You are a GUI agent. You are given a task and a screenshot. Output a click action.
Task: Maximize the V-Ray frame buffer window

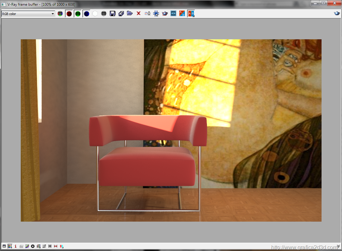(323, 3)
